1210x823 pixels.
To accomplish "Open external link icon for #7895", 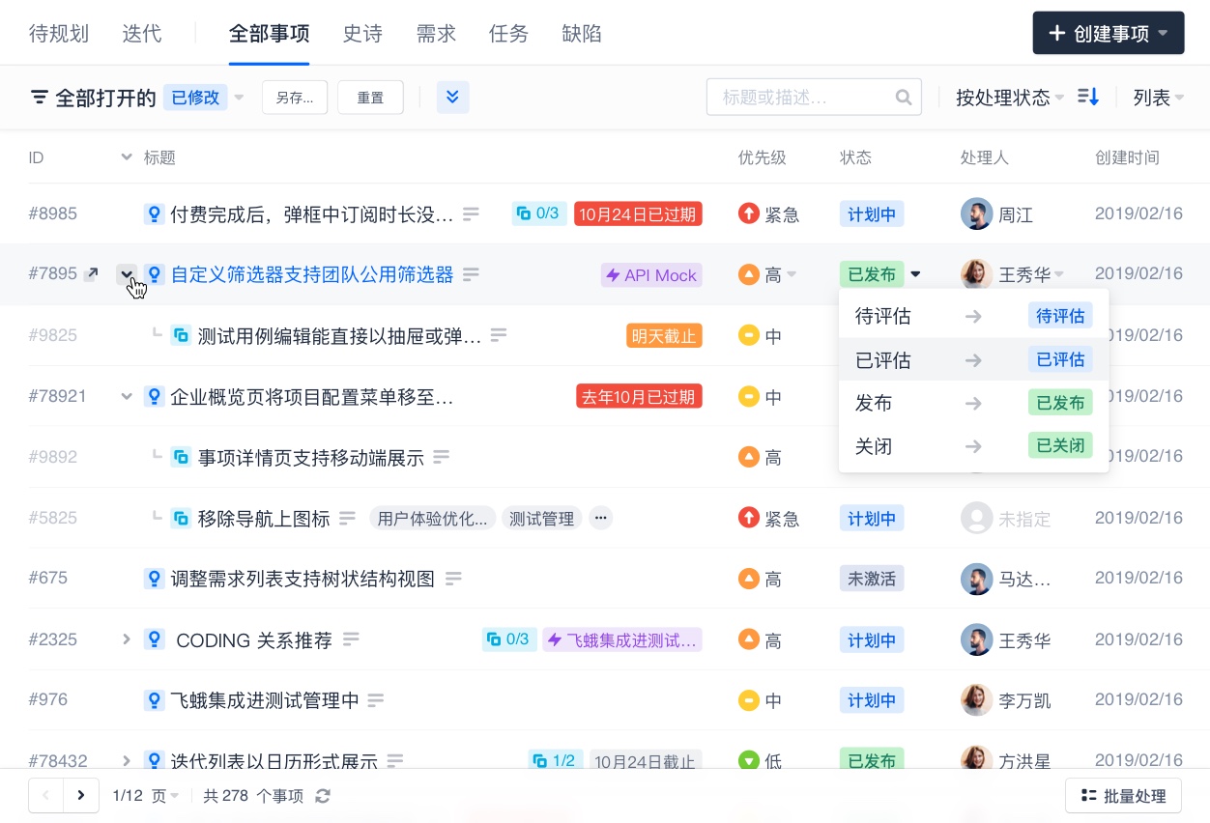I will (x=91, y=274).
